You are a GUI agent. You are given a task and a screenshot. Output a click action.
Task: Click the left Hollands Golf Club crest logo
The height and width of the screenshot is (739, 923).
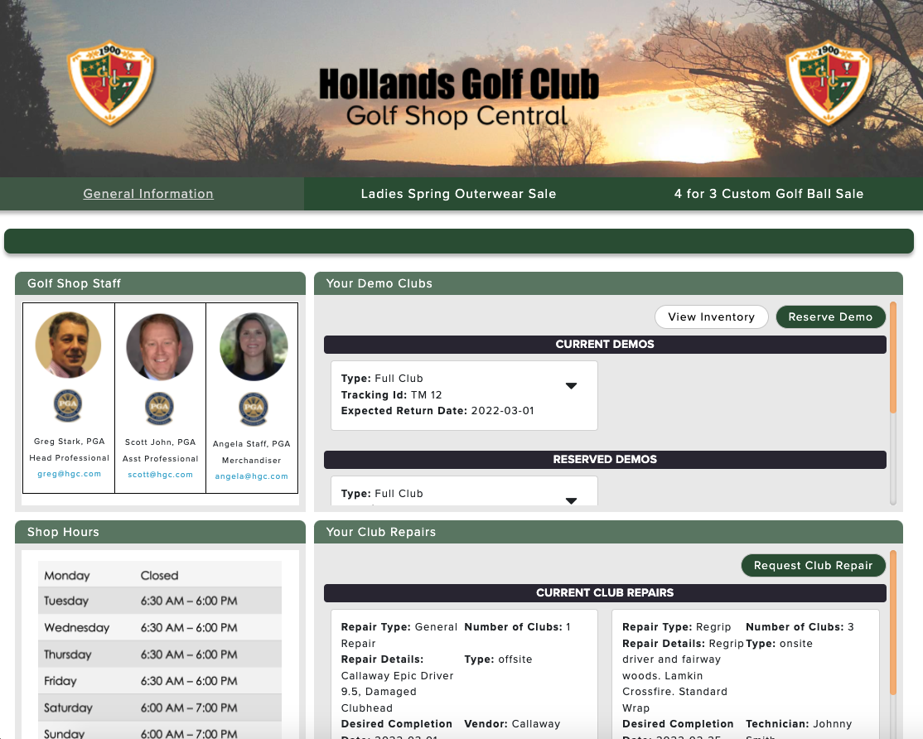pos(111,85)
